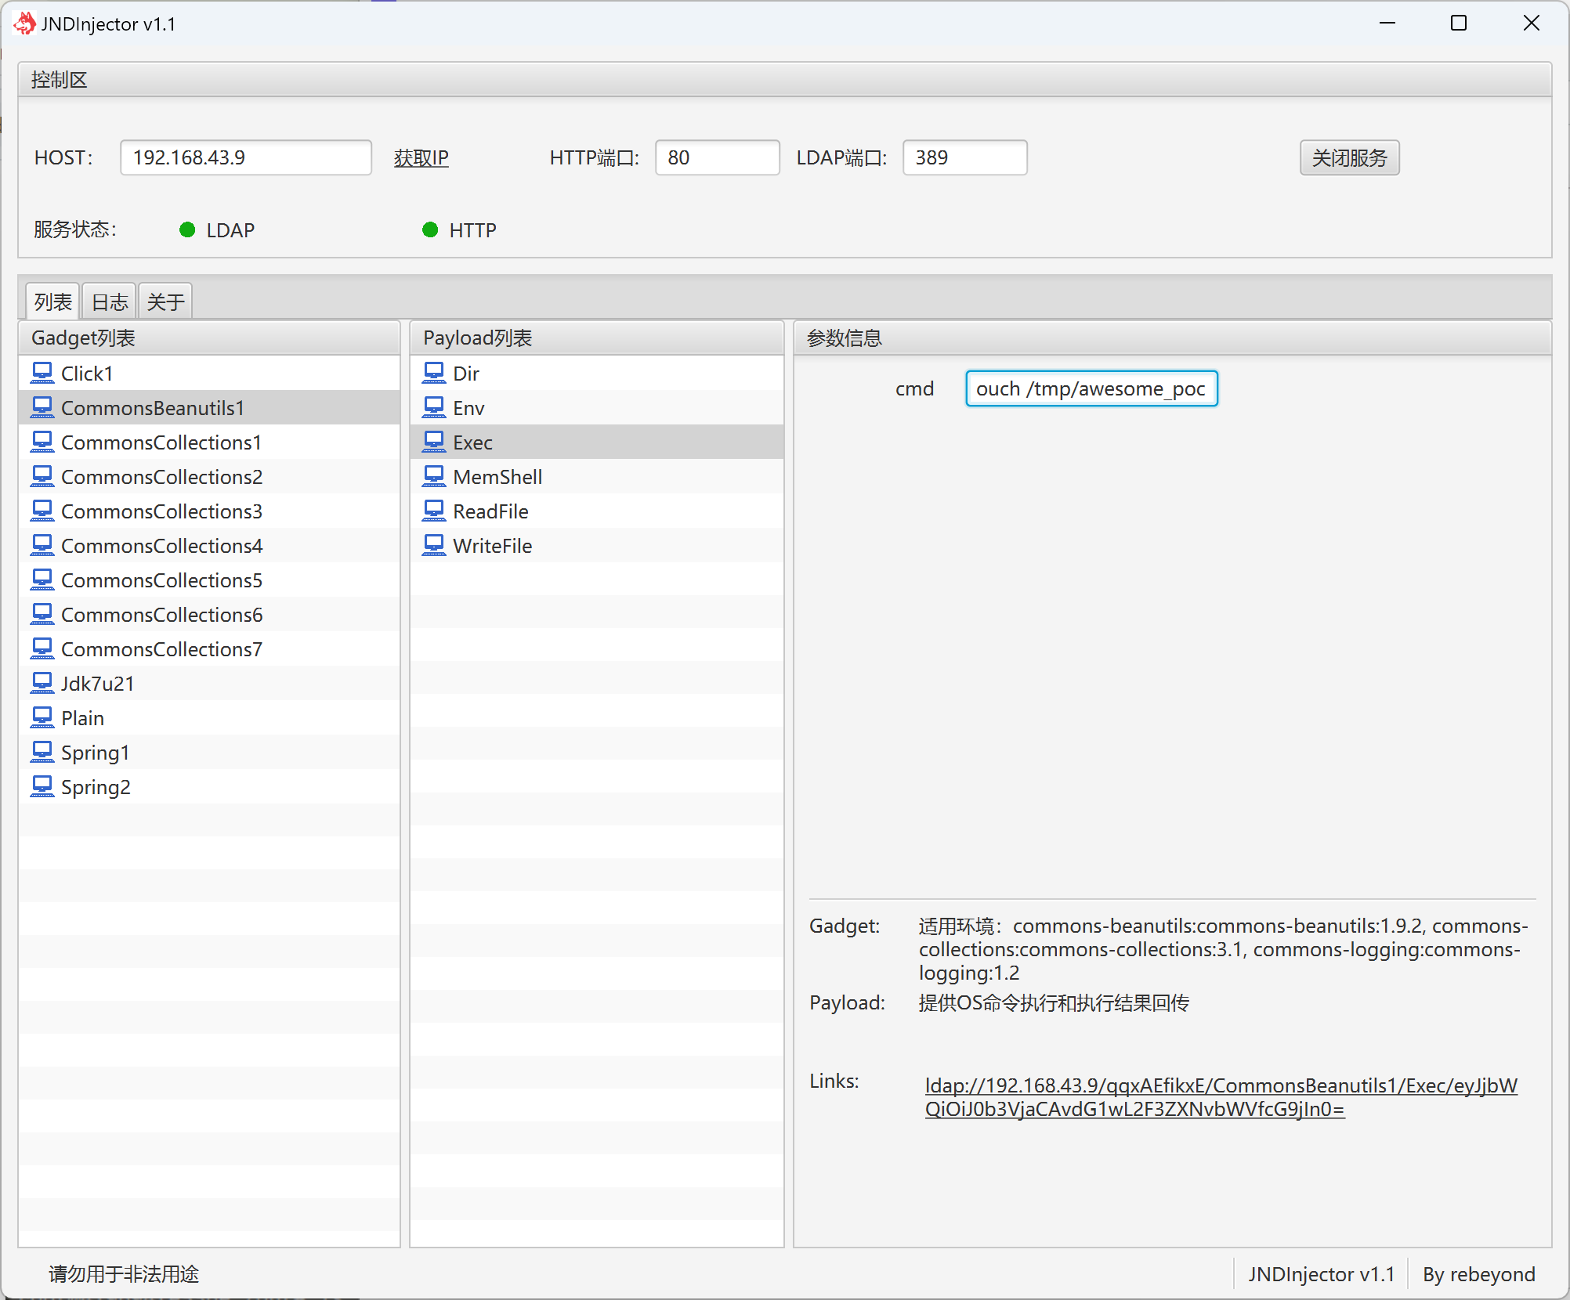Click the computer icon beside Click1 gadget
This screenshot has width=1570, height=1300.
pos(42,373)
